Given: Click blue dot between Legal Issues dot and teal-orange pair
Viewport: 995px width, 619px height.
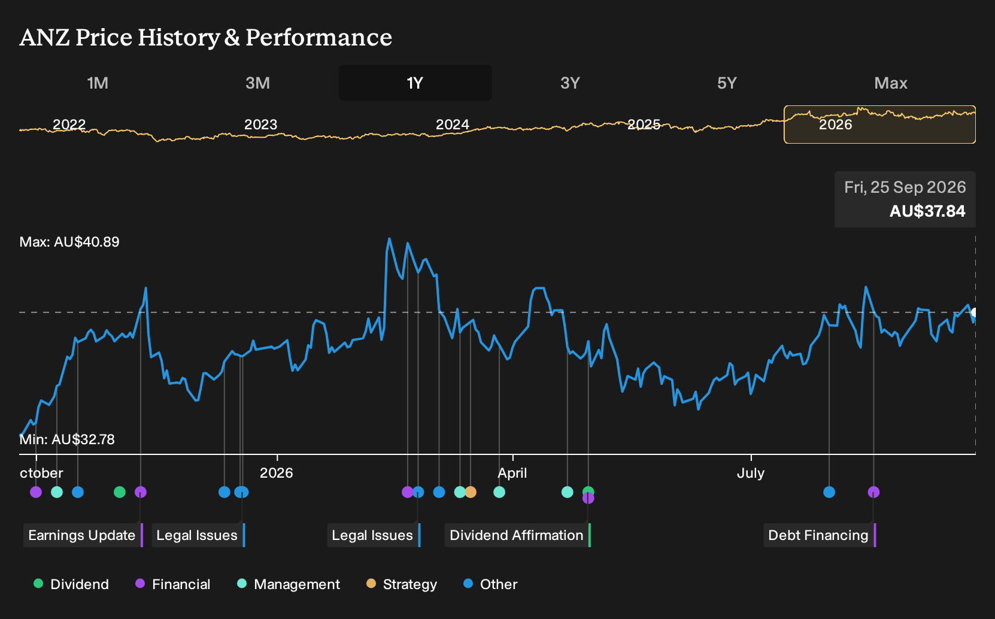Looking at the screenshot, I should [439, 492].
